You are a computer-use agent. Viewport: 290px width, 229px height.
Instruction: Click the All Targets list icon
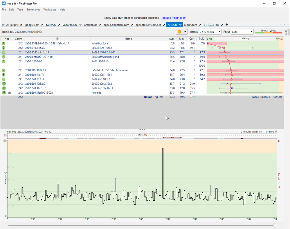[3, 25]
